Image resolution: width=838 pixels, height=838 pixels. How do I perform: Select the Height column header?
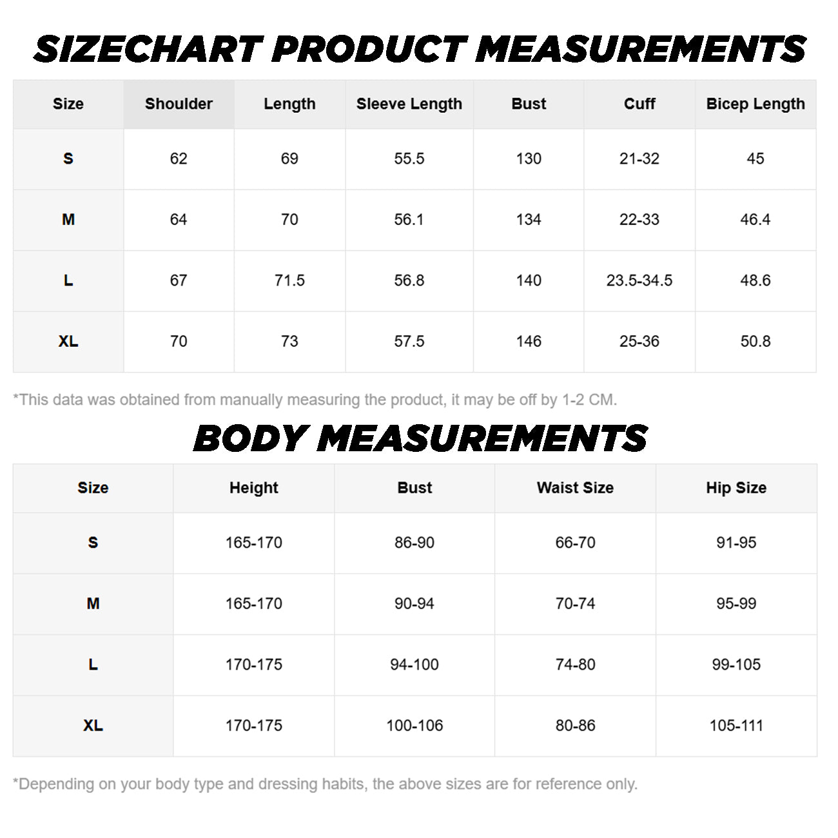[x=254, y=488]
